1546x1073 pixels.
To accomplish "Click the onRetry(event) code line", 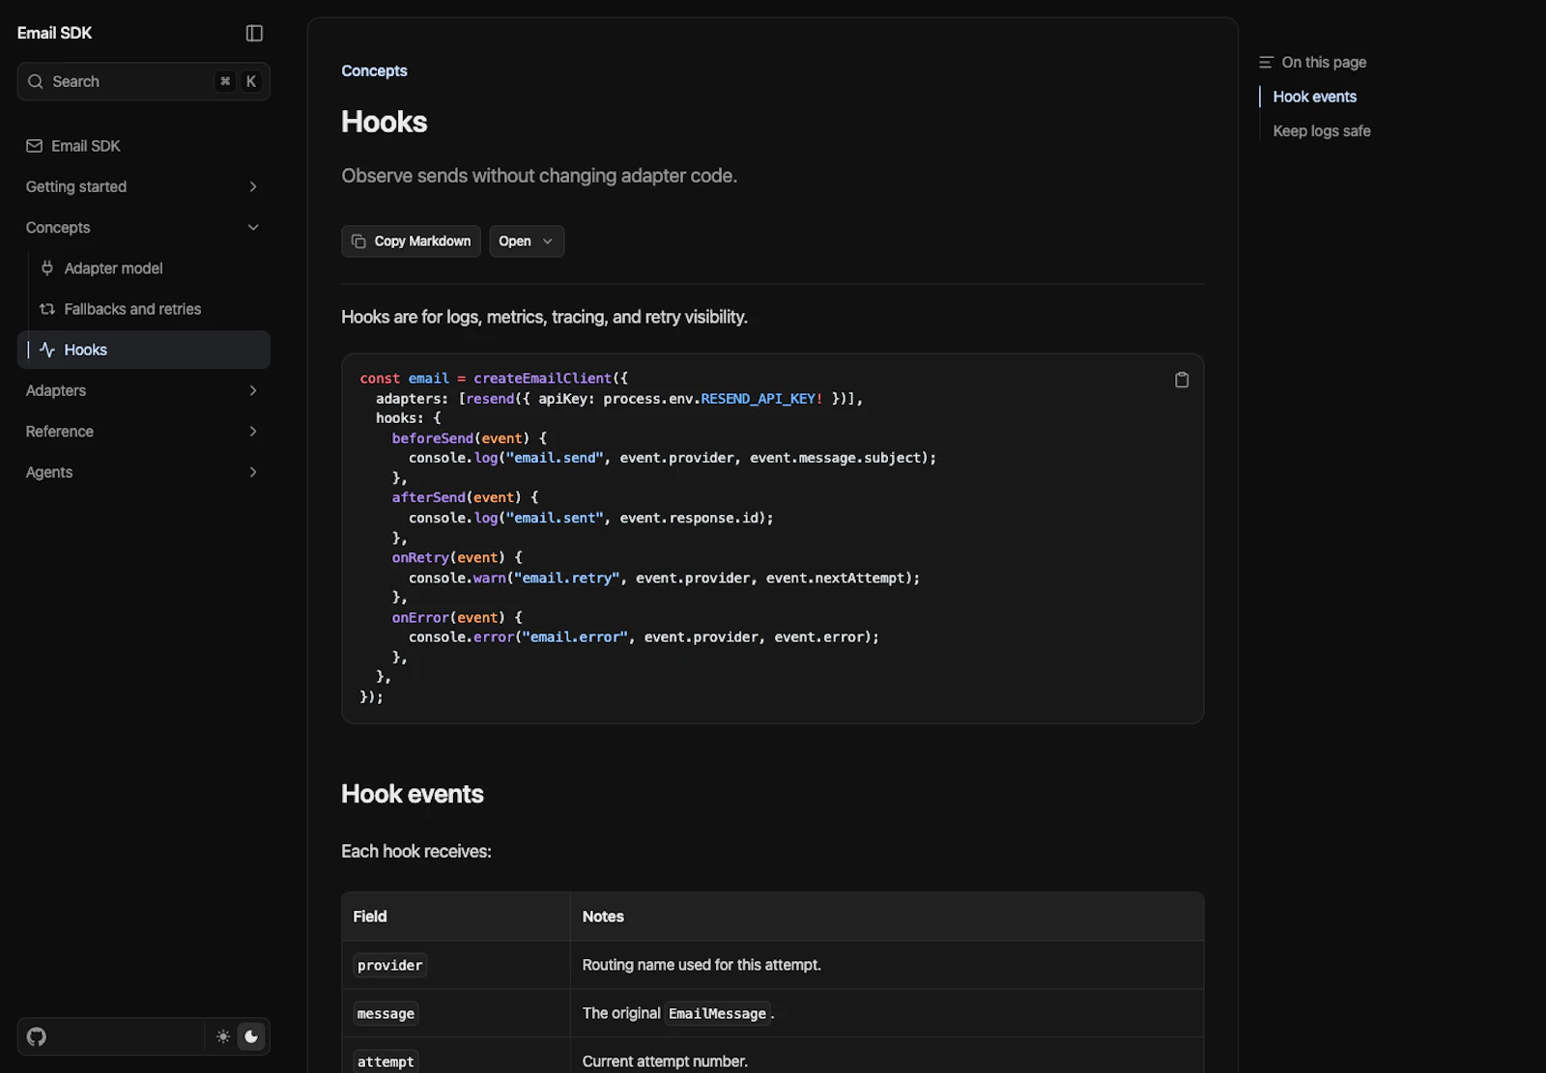I will [457, 557].
